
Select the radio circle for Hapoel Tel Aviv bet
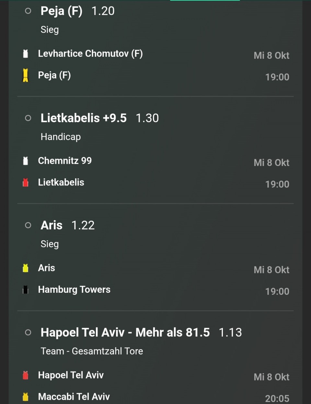click(28, 332)
